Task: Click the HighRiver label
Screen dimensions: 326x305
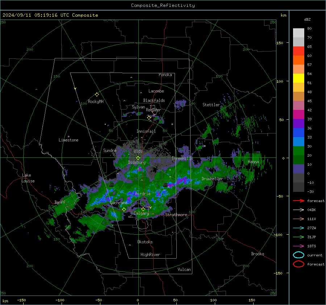Action: 150,255
